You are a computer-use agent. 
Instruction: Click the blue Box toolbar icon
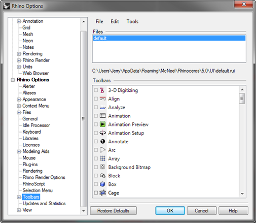click(102, 184)
